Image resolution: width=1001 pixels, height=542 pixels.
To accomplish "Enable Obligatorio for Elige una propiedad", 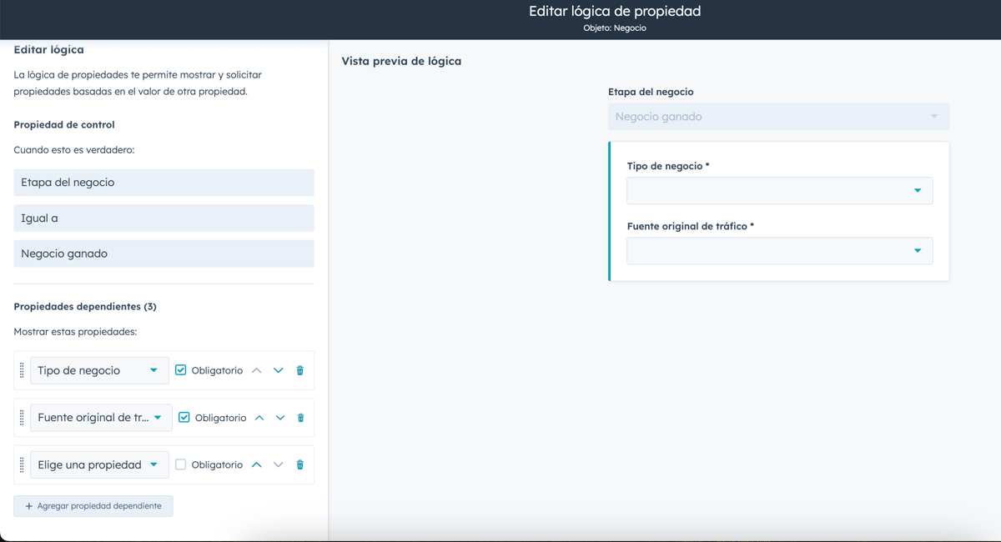I will click(x=181, y=465).
